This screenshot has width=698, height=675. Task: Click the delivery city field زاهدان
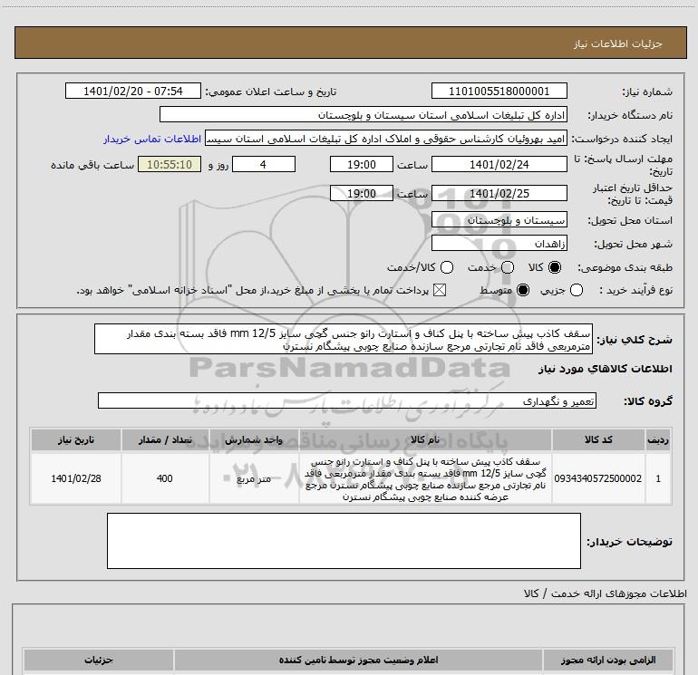tap(499, 244)
